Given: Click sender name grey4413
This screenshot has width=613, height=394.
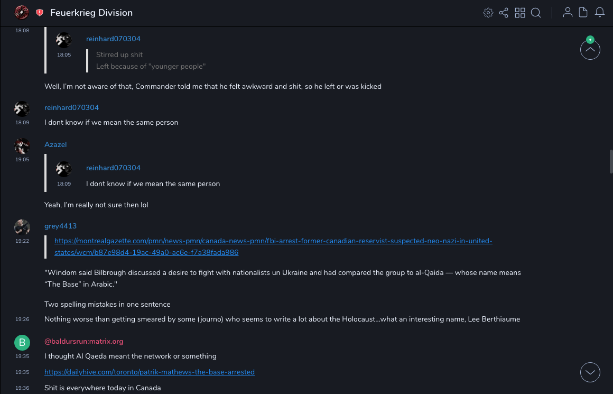Looking at the screenshot, I should pos(60,226).
